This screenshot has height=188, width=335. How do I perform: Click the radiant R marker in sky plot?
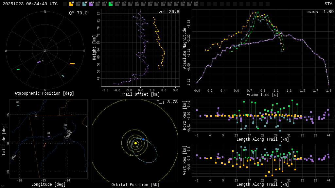43,61
